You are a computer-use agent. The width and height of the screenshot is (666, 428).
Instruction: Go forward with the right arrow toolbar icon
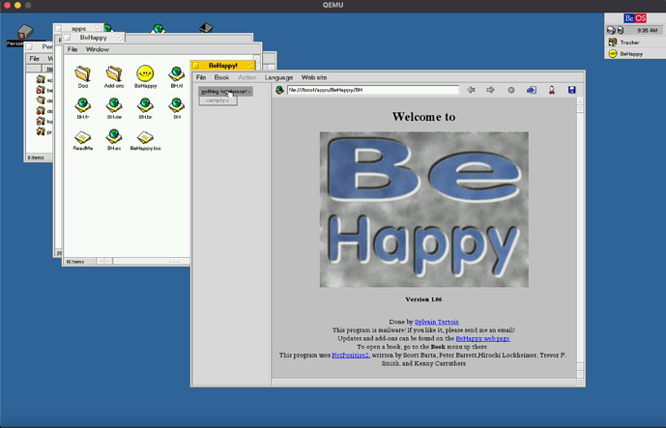coord(491,90)
